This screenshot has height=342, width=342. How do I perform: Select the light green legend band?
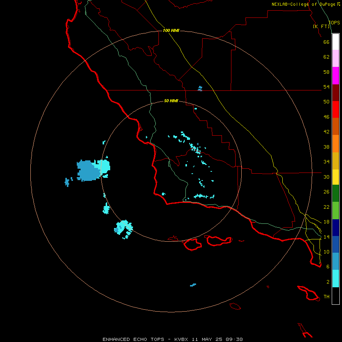(336, 211)
